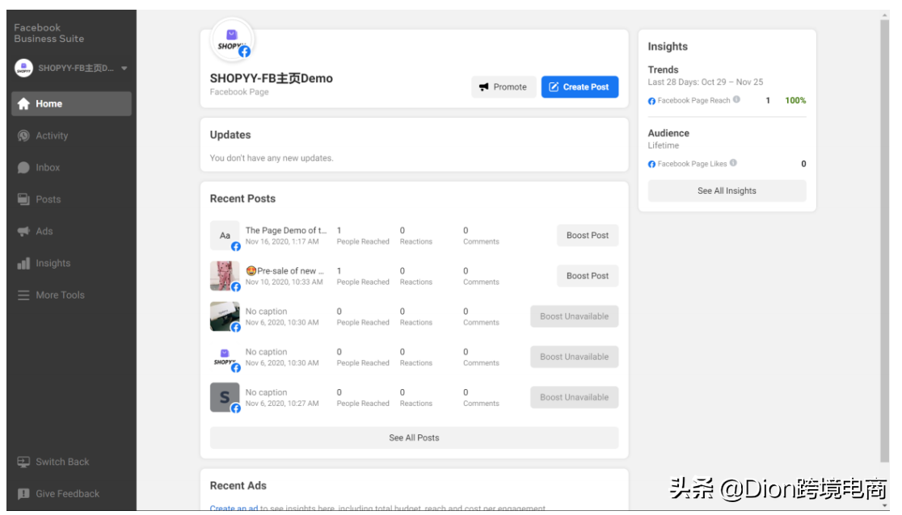Screen dimensions: 902x515
Task: Click the Facebook Page Reach label
Action: tap(693, 101)
